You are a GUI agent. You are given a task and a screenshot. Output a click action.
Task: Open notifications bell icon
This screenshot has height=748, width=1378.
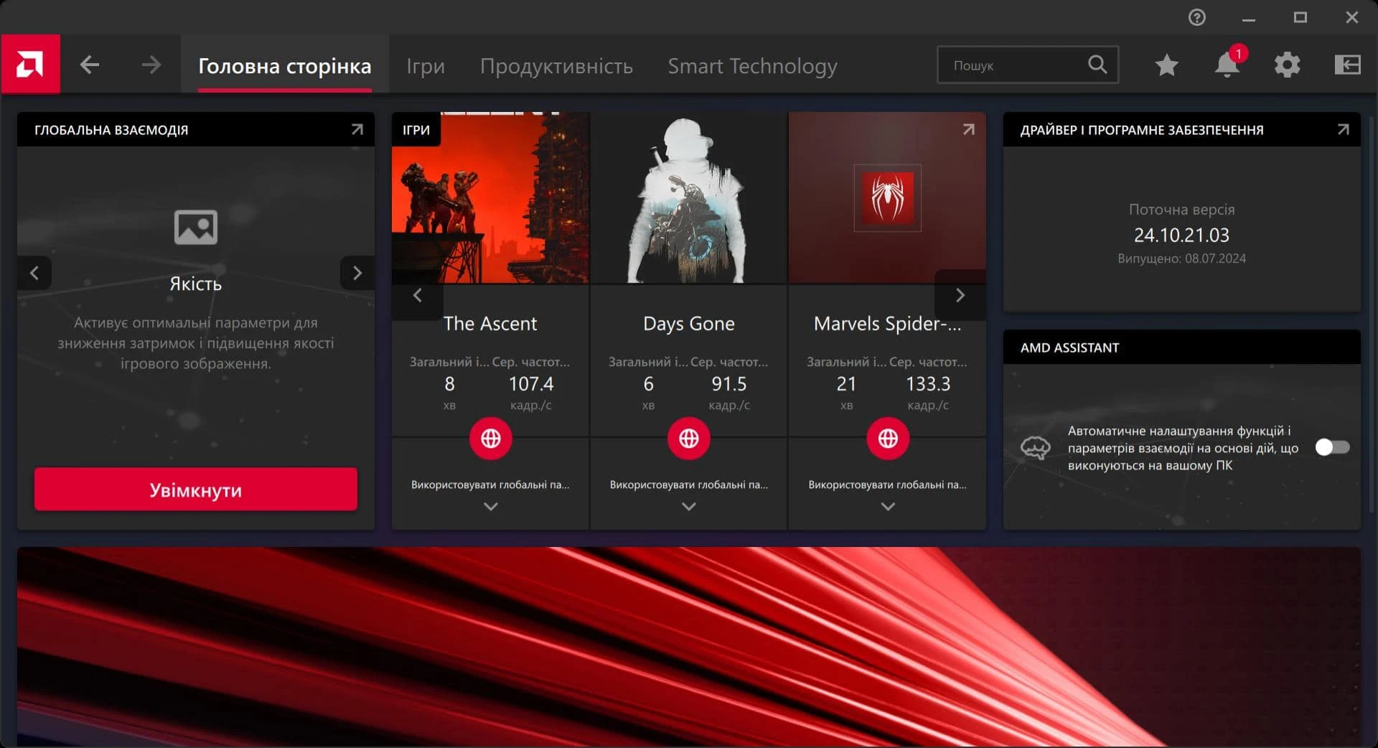click(1227, 65)
